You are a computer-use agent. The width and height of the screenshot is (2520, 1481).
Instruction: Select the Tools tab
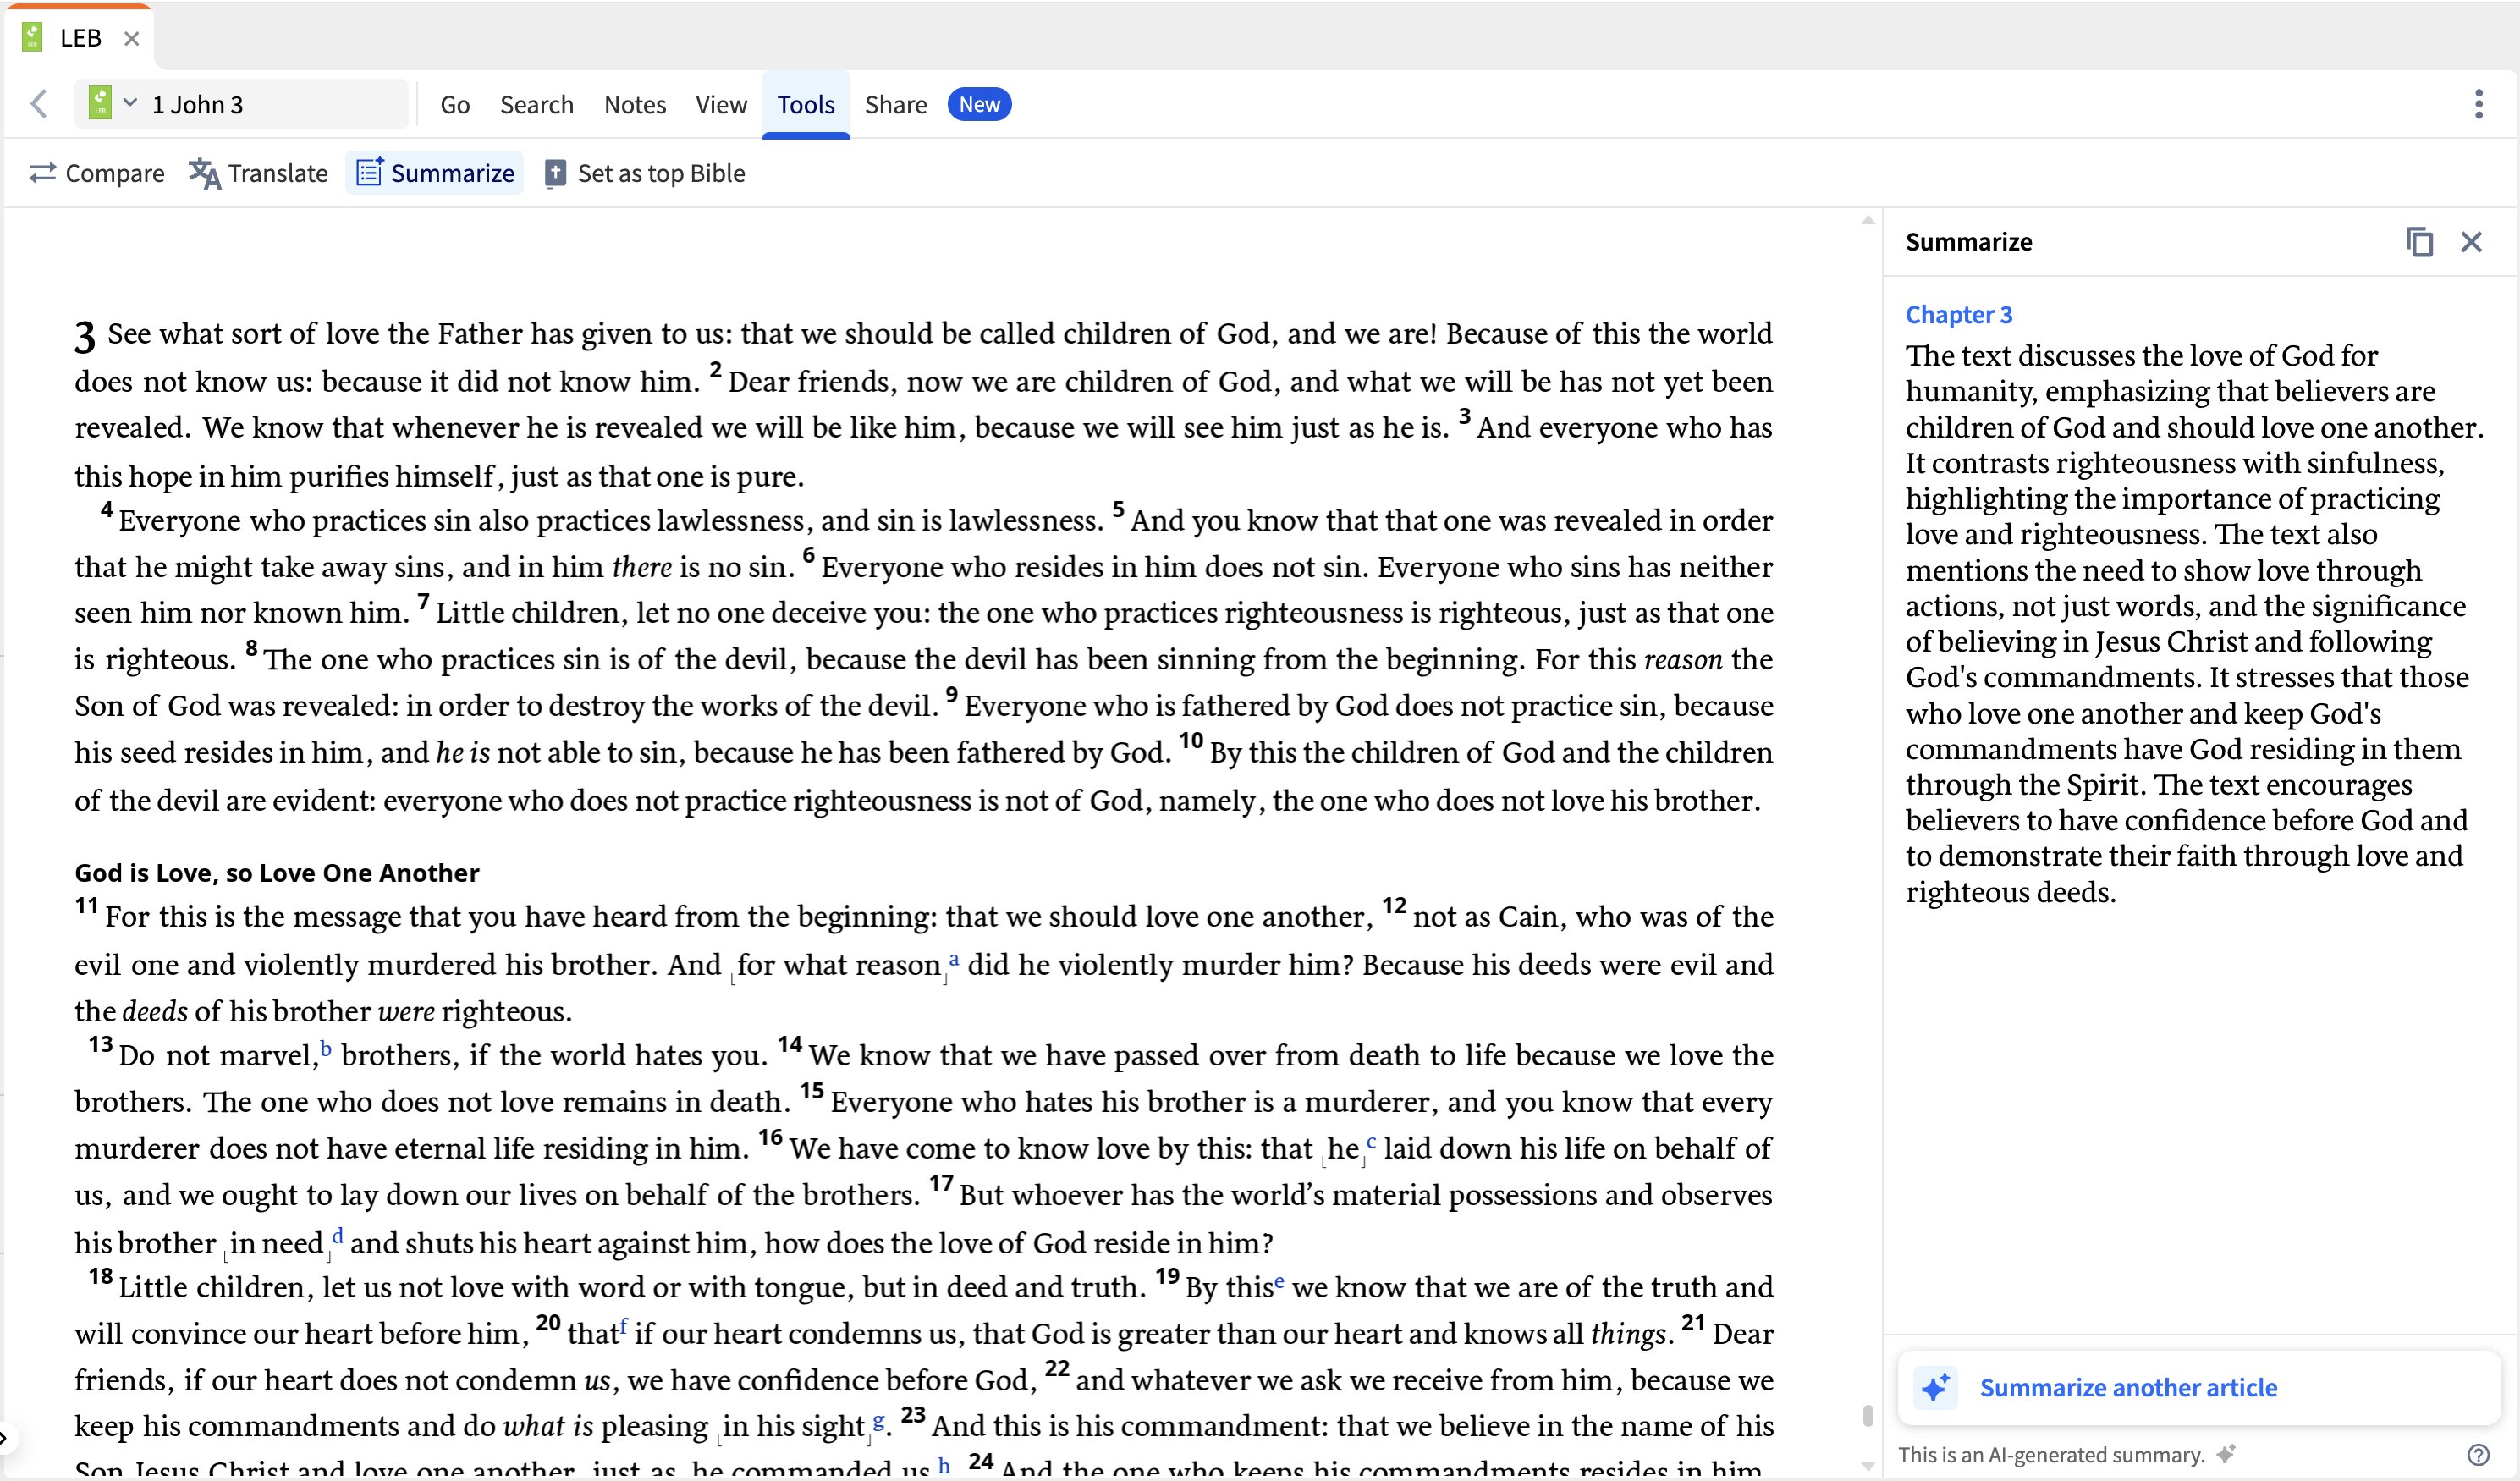(x=806, y=105)
